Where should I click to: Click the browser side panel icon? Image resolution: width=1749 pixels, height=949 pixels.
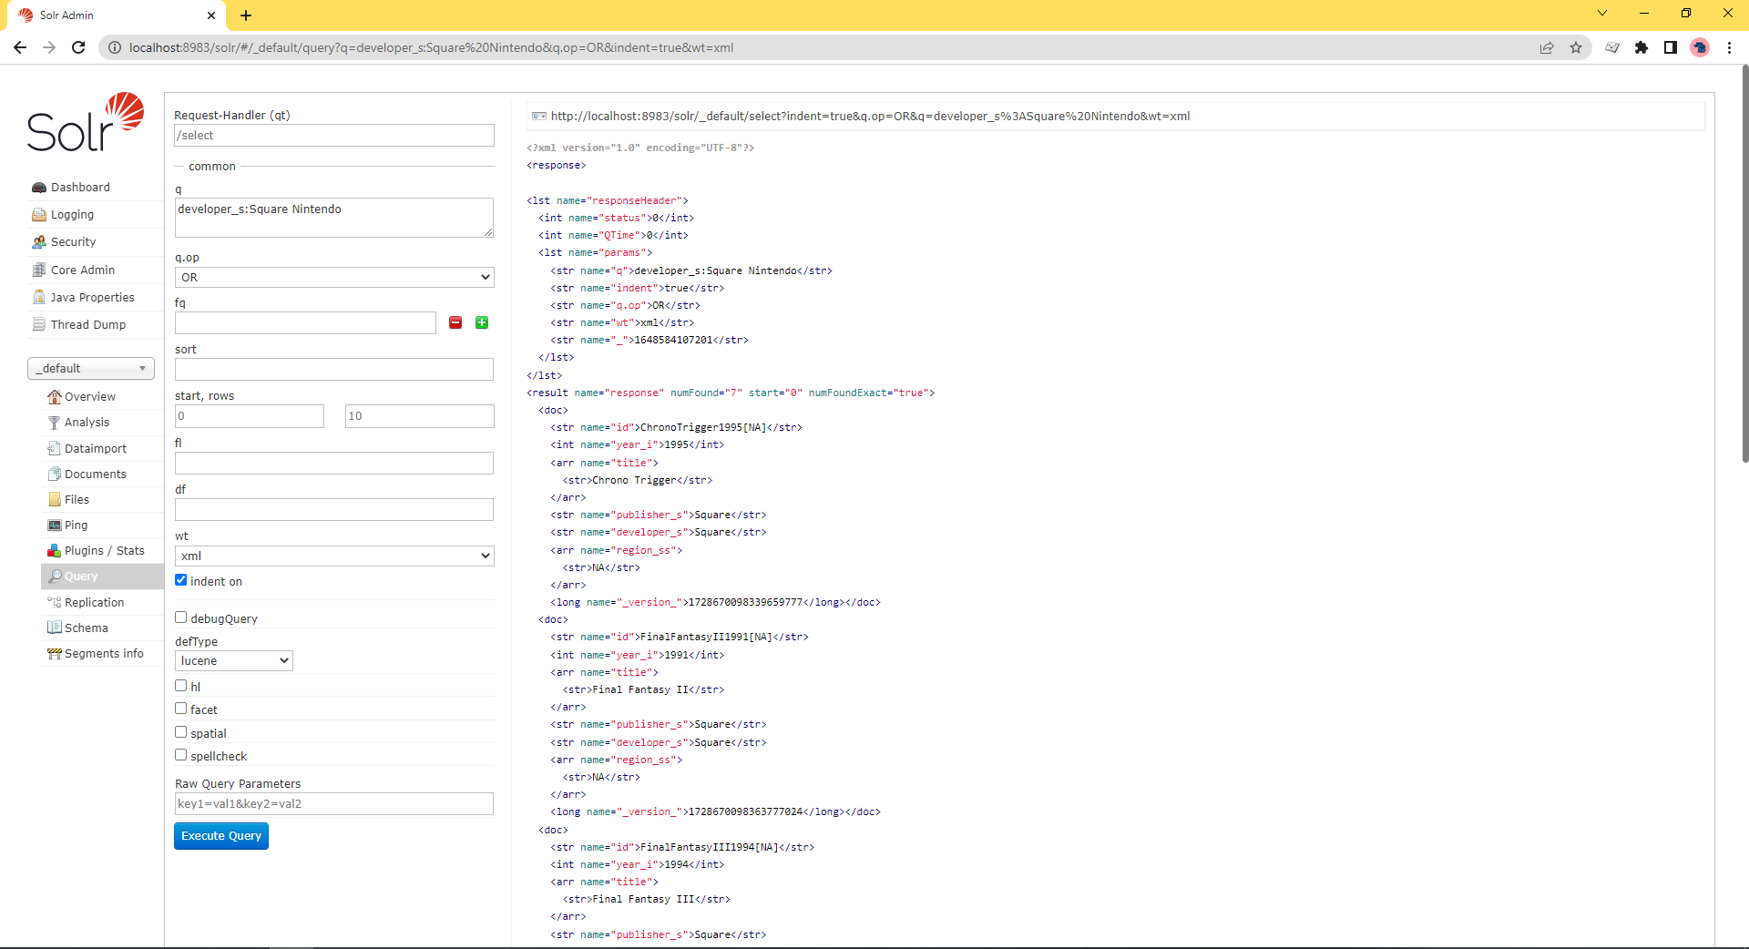1671,47
